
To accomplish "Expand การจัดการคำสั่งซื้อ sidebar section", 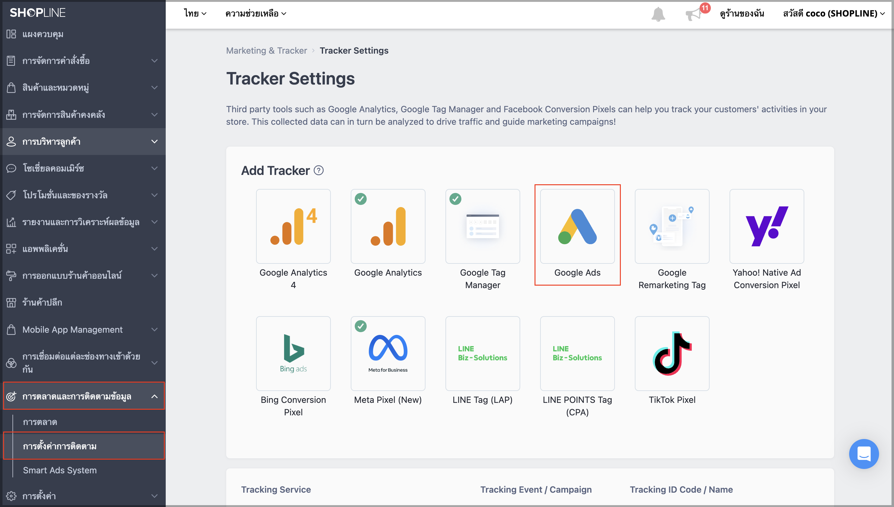I will click(x=83, y=60).
